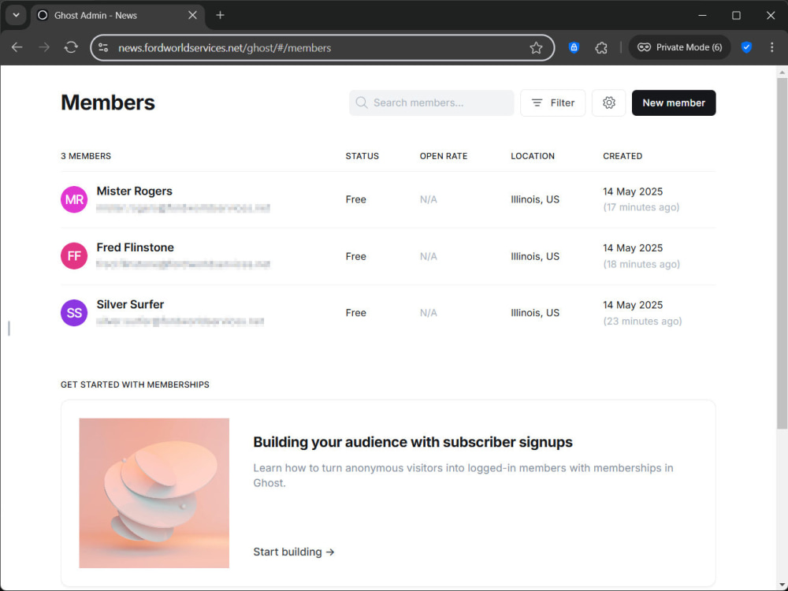Close the Ghost Admin - News tab
The image size is (788, 591).
(x=192, y=15)
